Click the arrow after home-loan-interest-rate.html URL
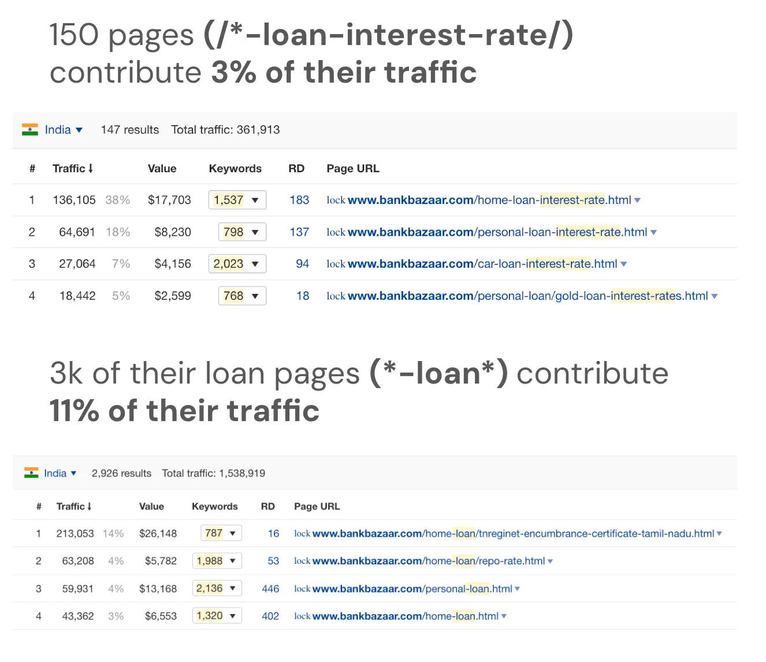The width and height of the screenshot is (766, 662). click(638, 200)
